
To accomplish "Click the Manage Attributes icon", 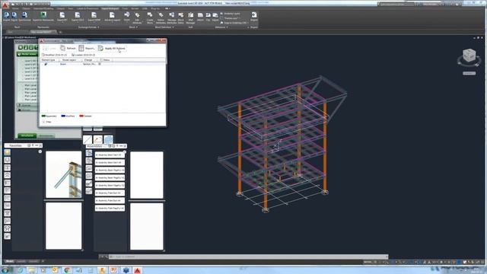I will (172, 18).
